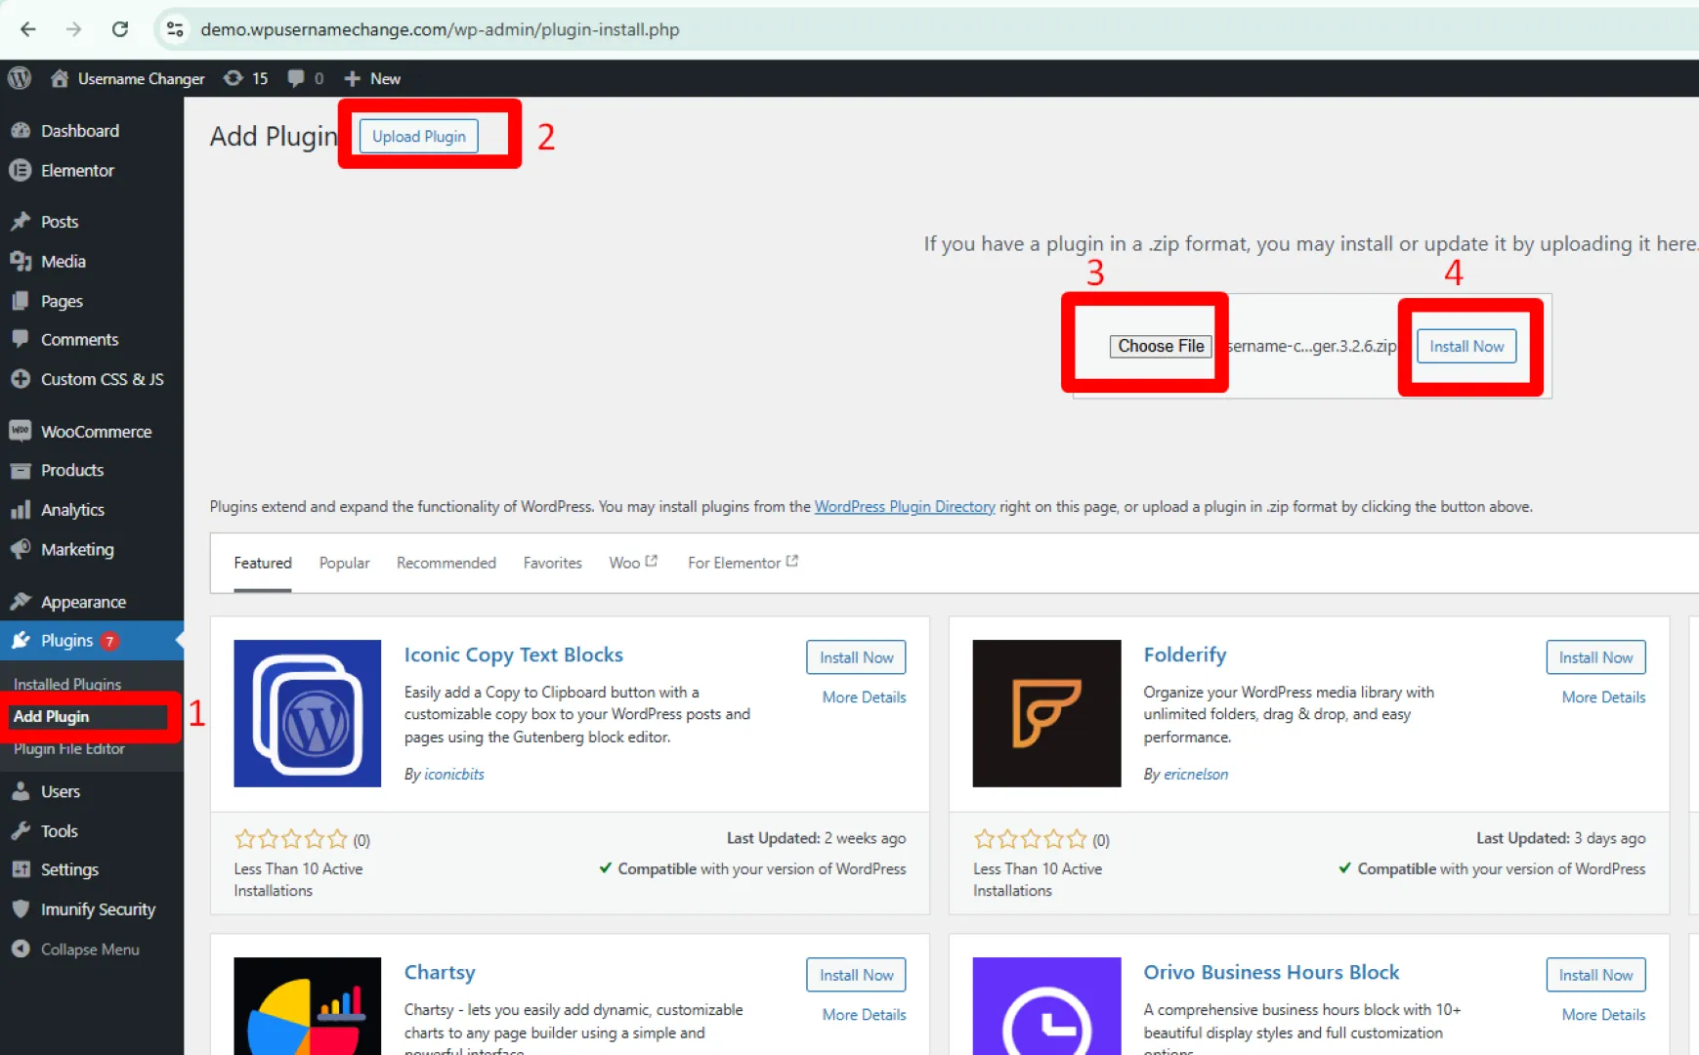Click the Folderify plugin thumbnail
The image size is (1699, 1055).
pos(1046,713)
